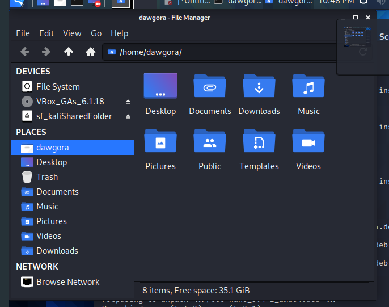Image resolution: width=389 pixels, height=307 pixels.
Task: Open the View menu
Action: click(72, 33)
